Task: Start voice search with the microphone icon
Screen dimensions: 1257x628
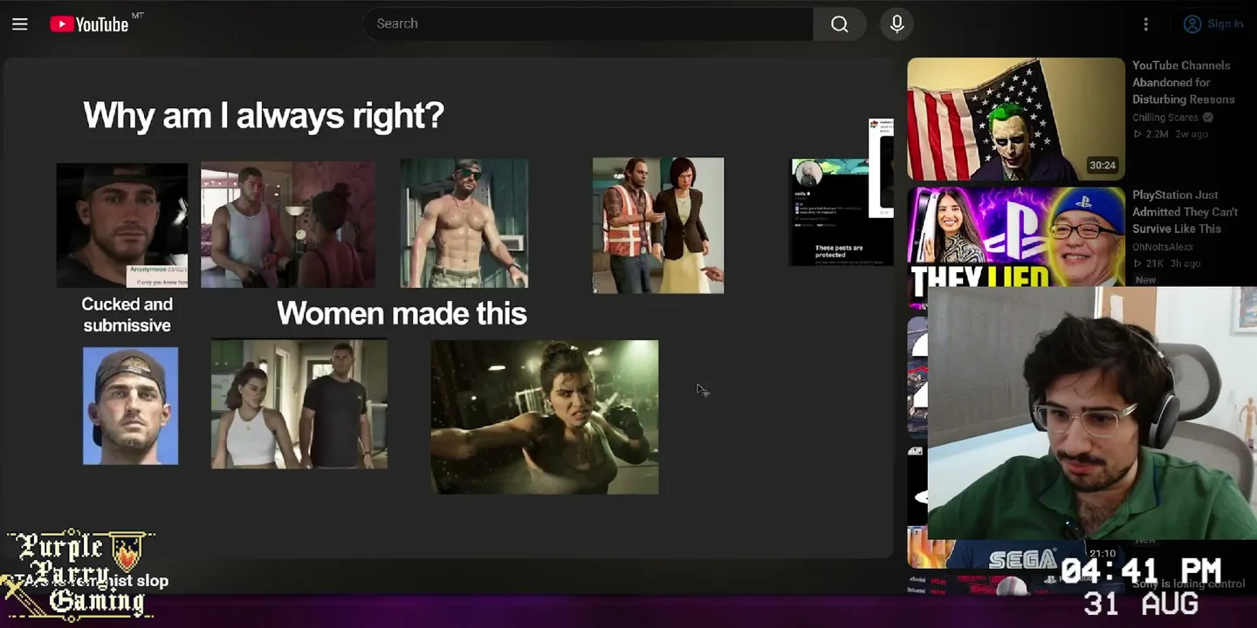Action: pyautogui.click(x=896, y=24)
